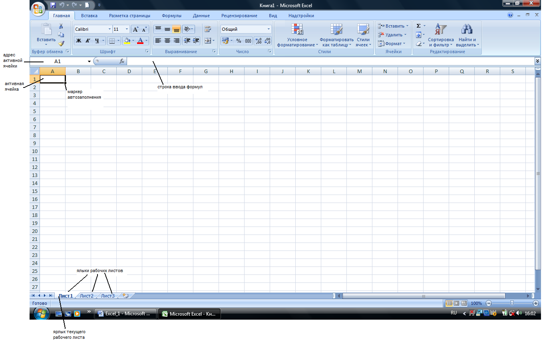Increase the cell indent
The height and width of the screenshot is (344, 543).
(x=196, y=41)
